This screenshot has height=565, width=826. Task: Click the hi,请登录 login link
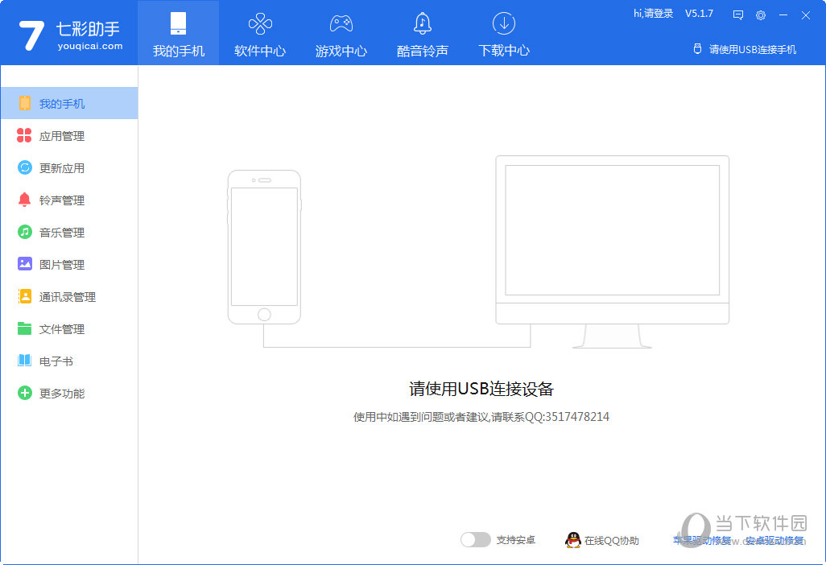tap(653, 14)
